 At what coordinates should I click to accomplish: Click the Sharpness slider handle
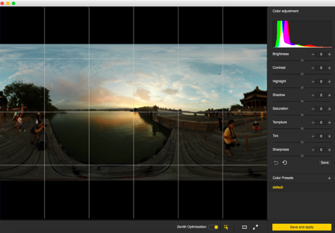pos(302,156)
